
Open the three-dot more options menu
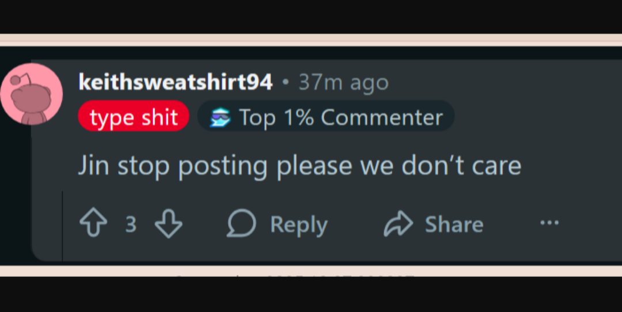point(549,223)
